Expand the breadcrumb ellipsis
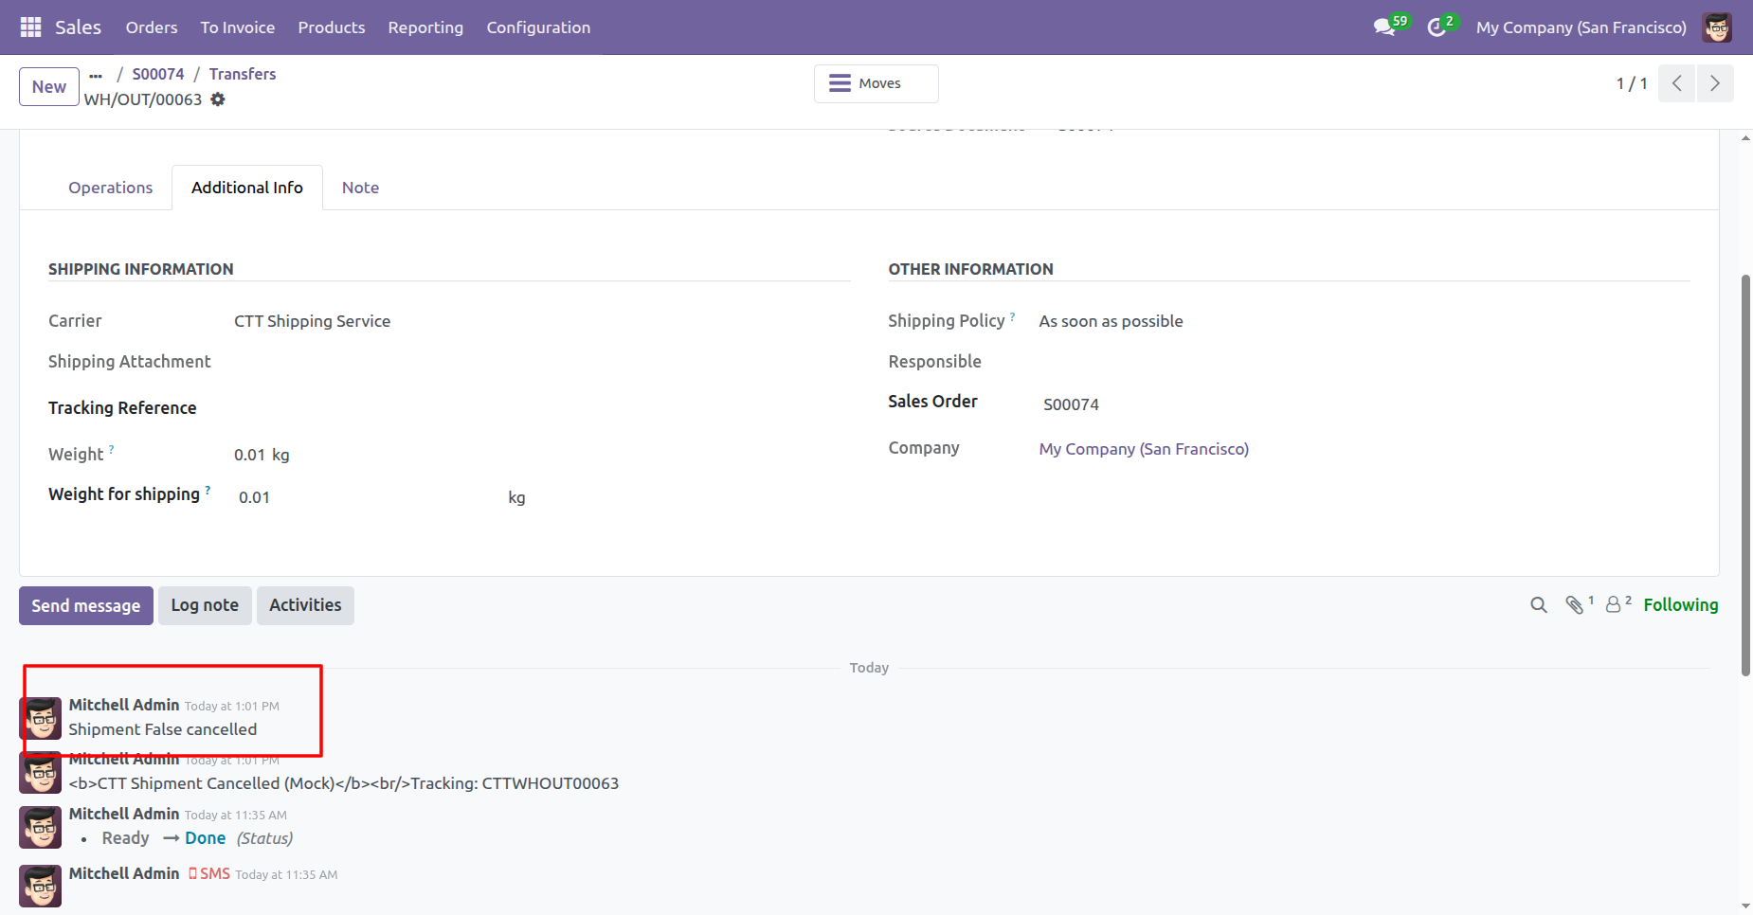This screenshot has height=915, width=1753. coord(96,75)
